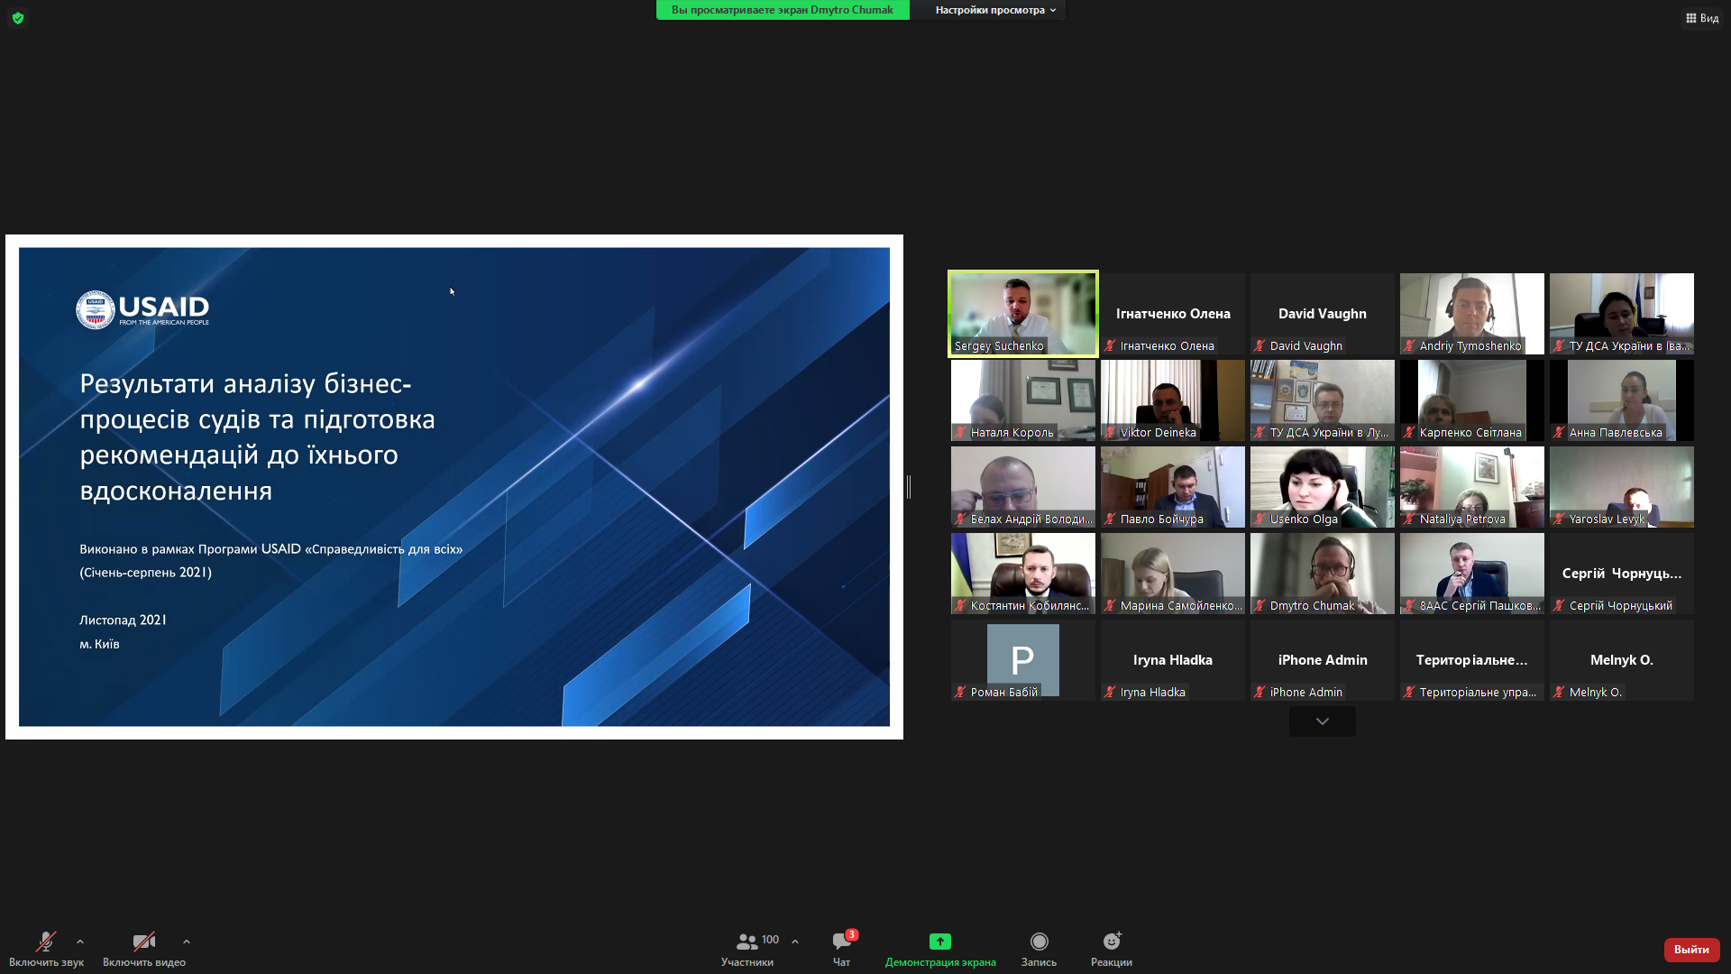Expand the participants options caret
Viewport: 1731px width, 974px height.
(795, 942)
